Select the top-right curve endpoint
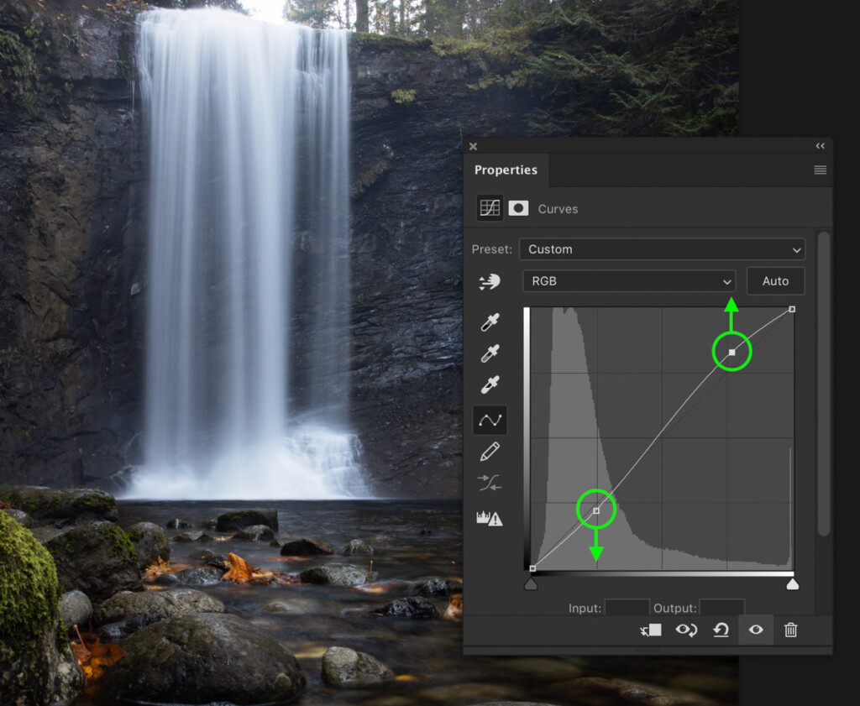This screenshot has height=706, width=860. point(792,309)
